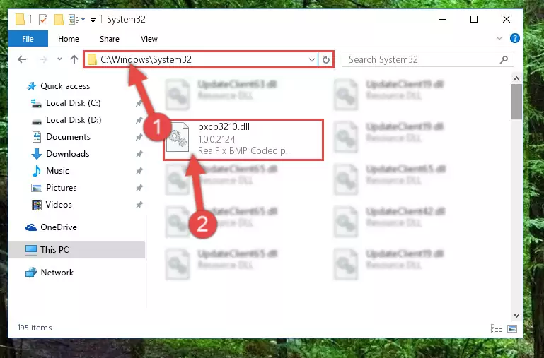Go back with the Back arrow

coord(22,59)
